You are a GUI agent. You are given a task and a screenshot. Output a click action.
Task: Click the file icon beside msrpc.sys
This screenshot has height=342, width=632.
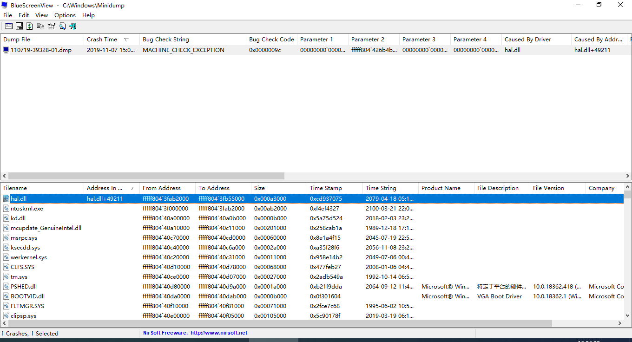coord(7,237)
